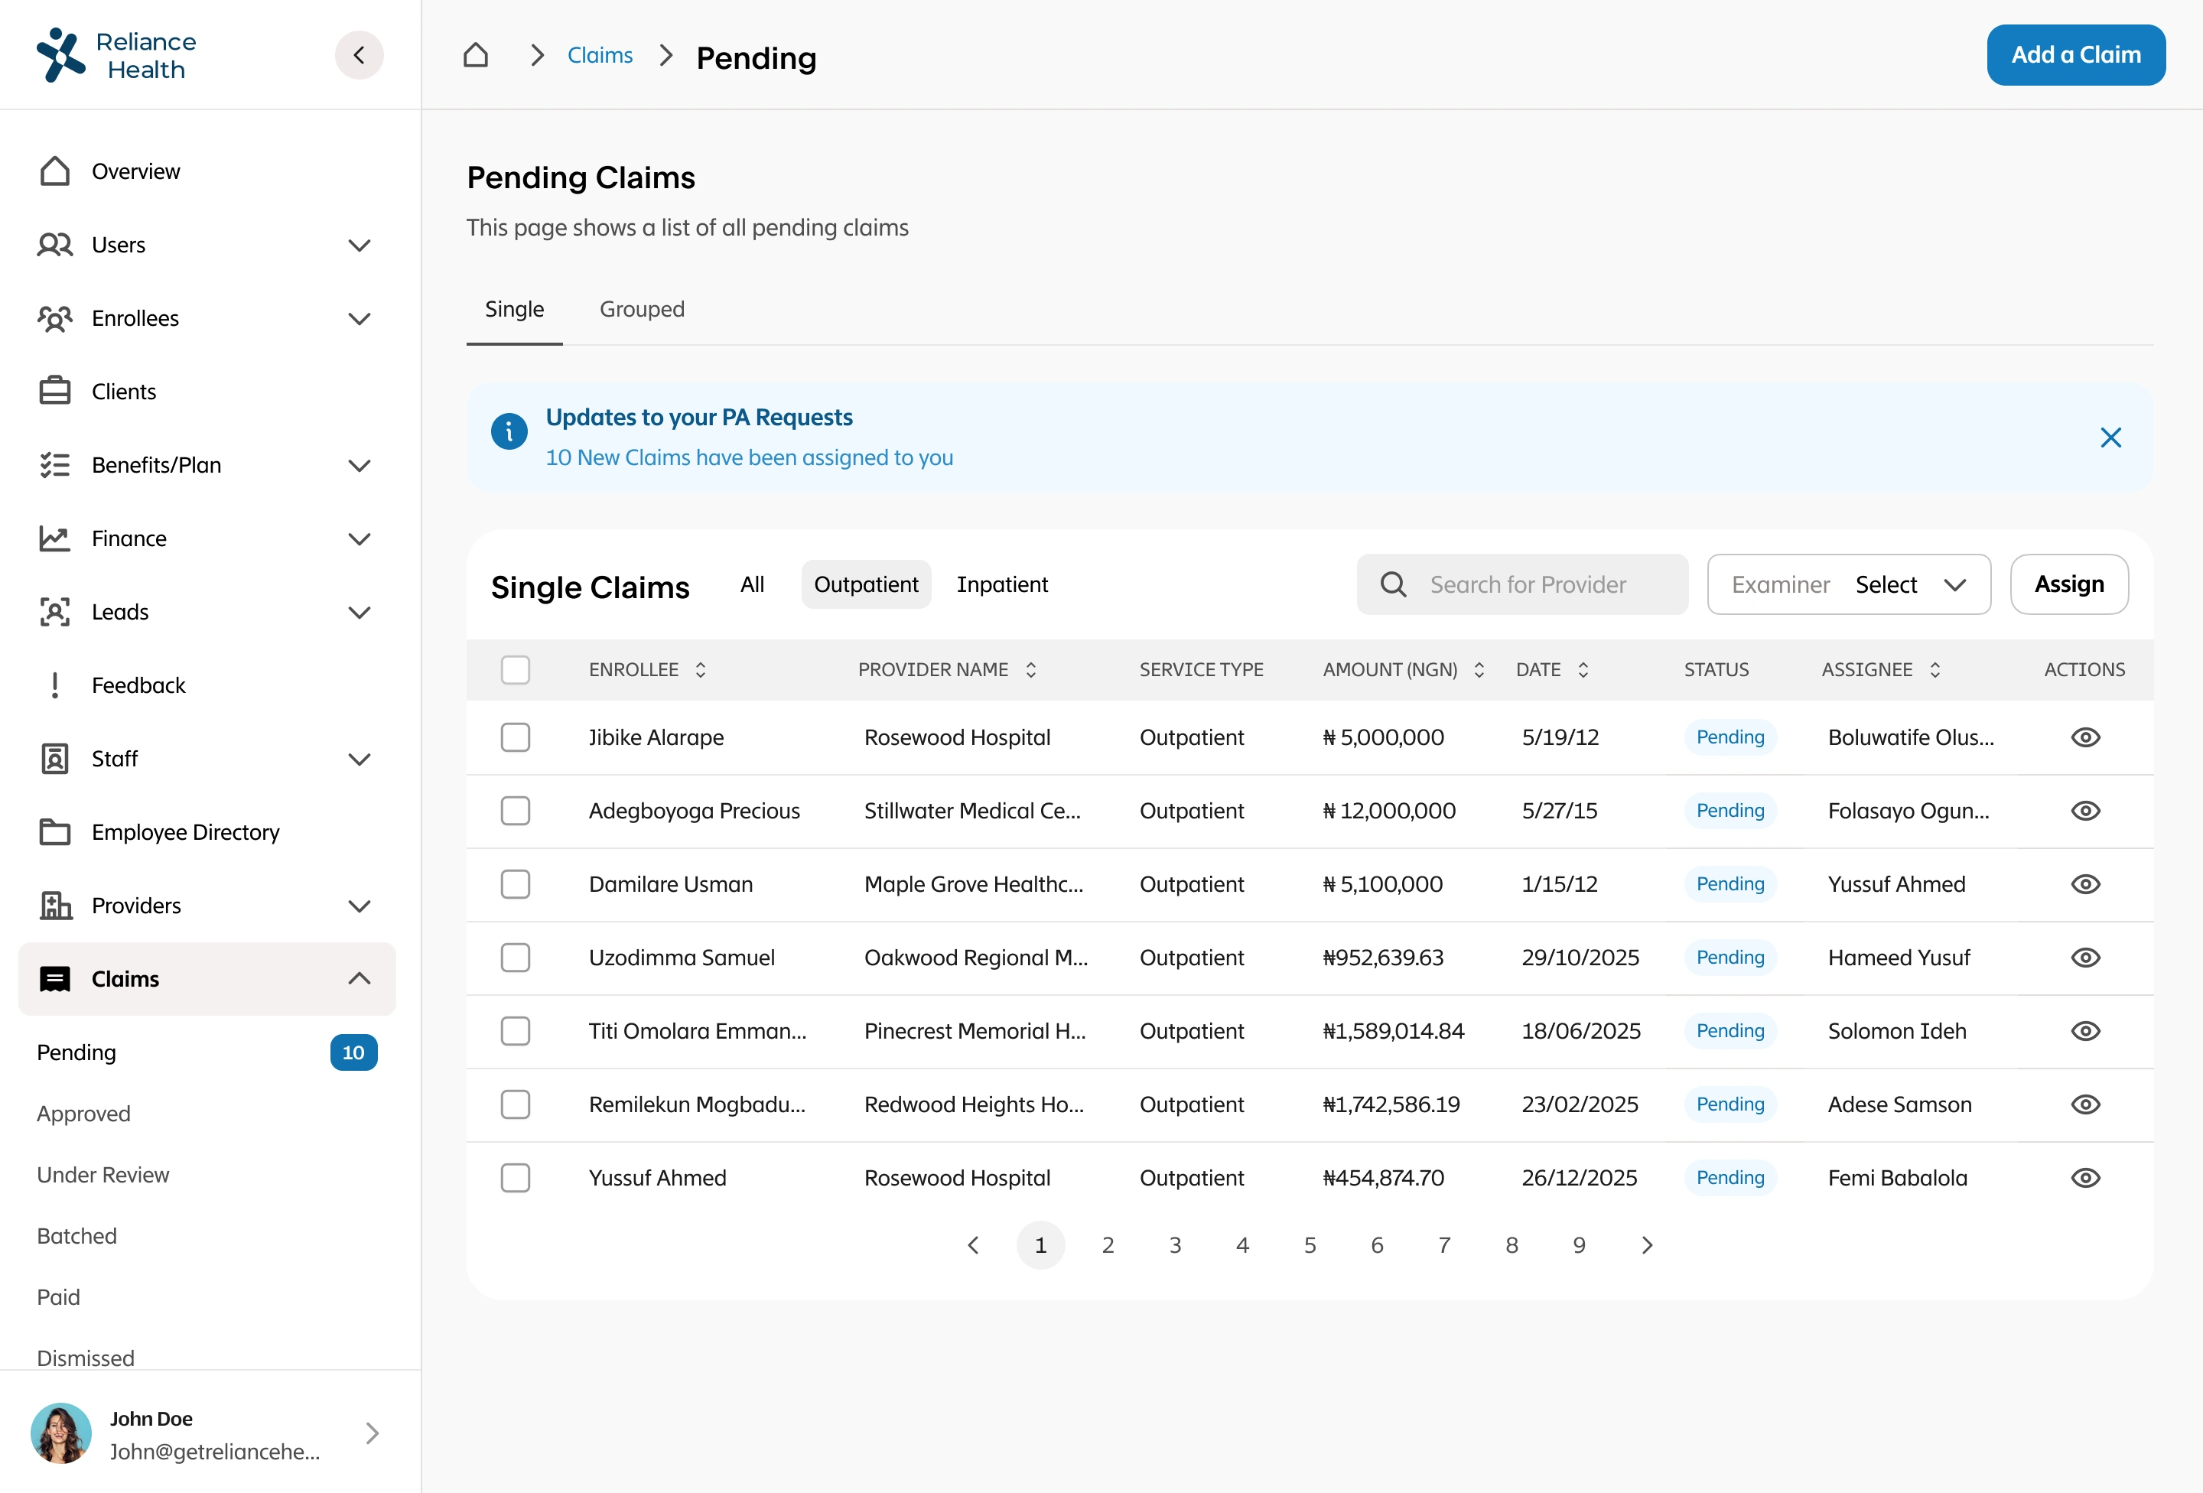Check the box for Damilare Usman
Viewport: 2203px width, 1493px height.
[x=516, y=884]
